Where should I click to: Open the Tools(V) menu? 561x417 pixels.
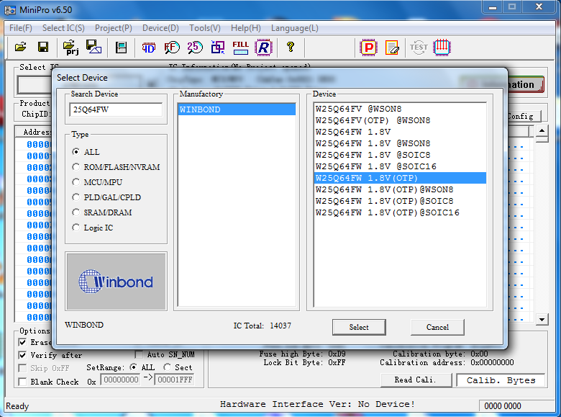[x=205, y=28]
